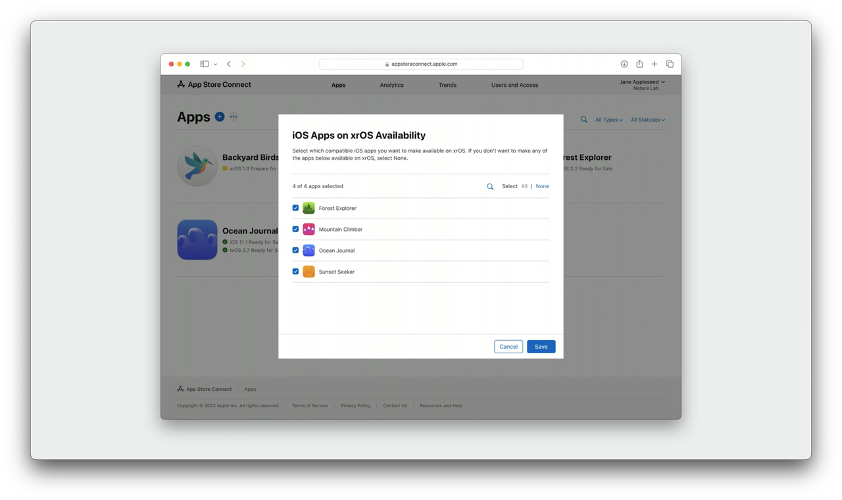The height and width of the screenshot is (500, 842).
Task: Open a new tab with plus icon
Action: tap(655, 64)
